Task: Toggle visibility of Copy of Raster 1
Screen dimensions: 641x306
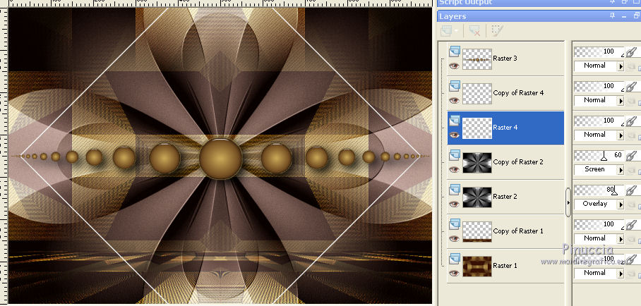Action: 454,238
